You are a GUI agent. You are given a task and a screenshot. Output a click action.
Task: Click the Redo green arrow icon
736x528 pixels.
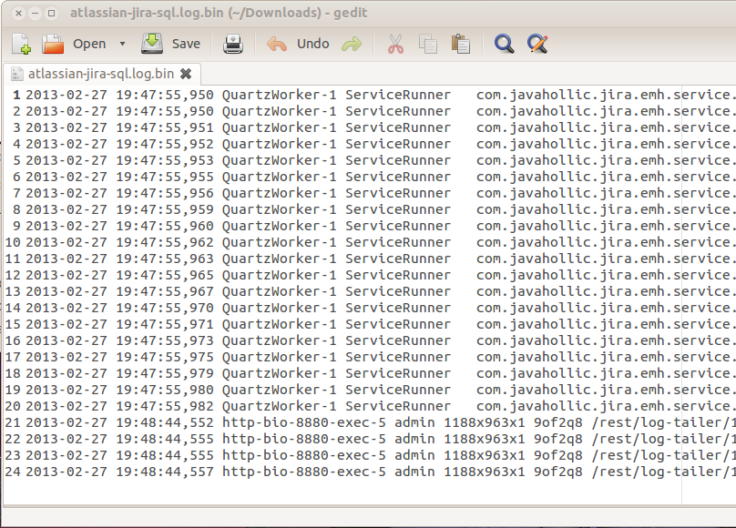[352, 44]
